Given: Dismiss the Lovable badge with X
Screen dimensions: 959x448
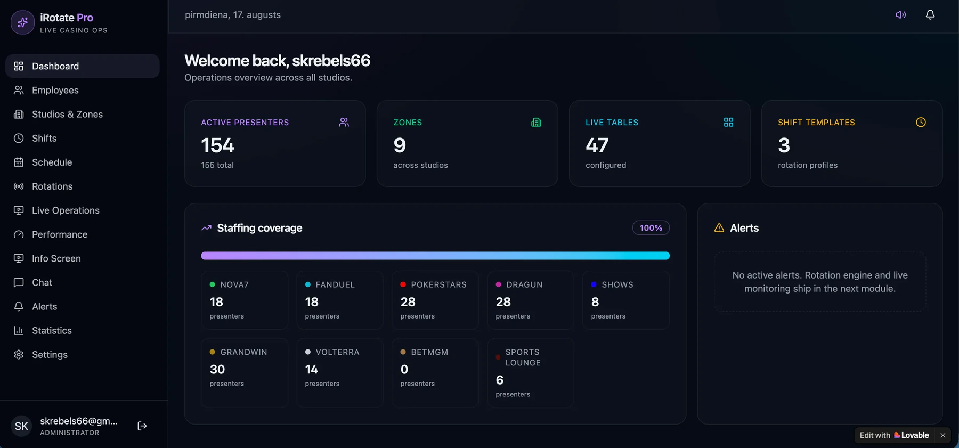Looking at the screenshot, I should click(x=943, y=435).
